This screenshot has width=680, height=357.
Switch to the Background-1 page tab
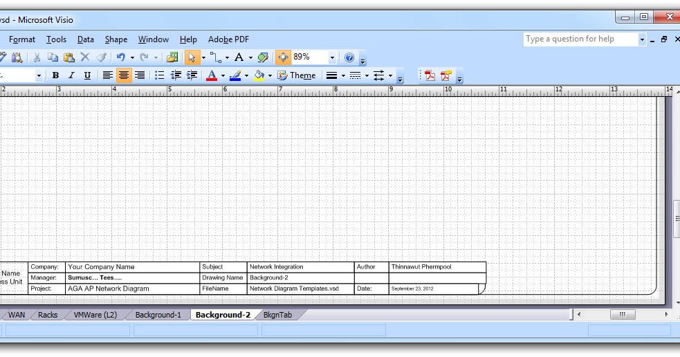(x=158, y=315)
